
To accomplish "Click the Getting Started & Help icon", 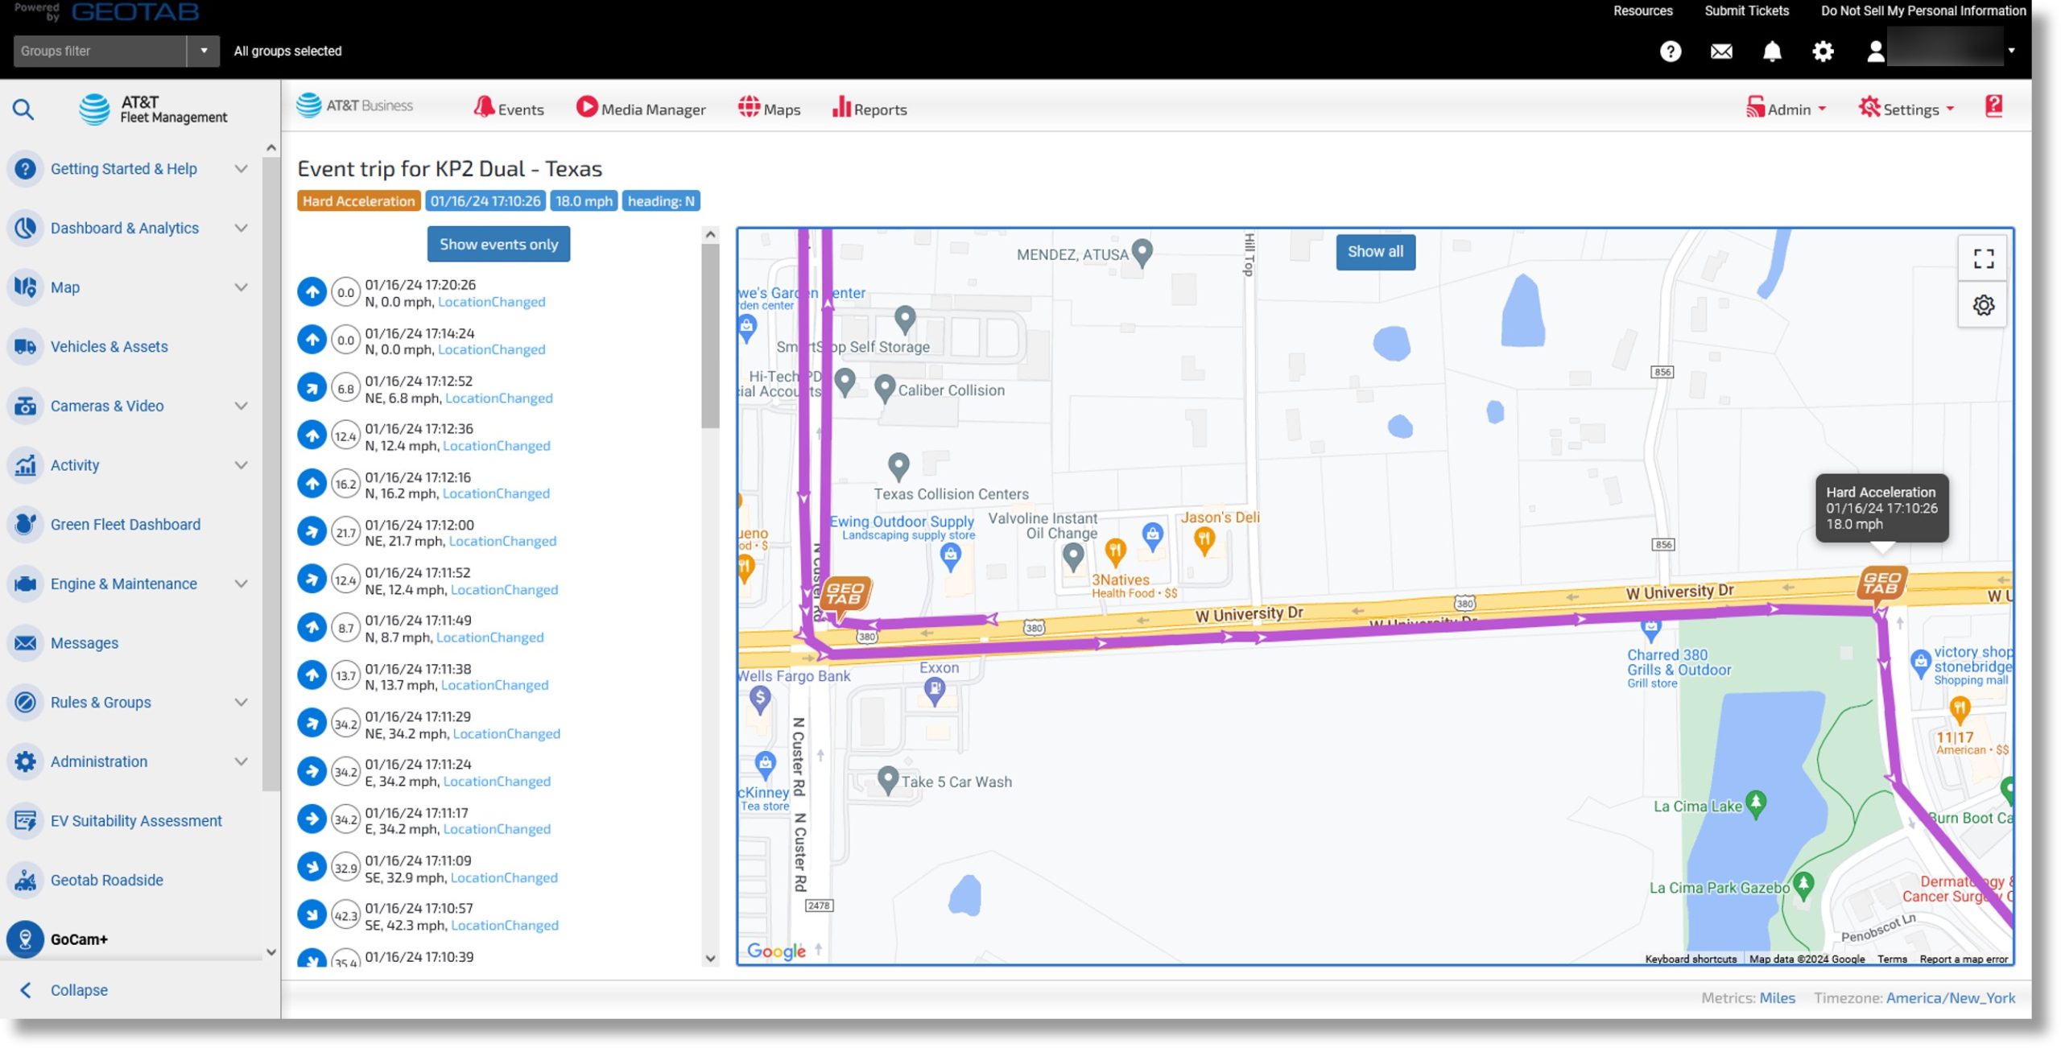I will 25,169.
